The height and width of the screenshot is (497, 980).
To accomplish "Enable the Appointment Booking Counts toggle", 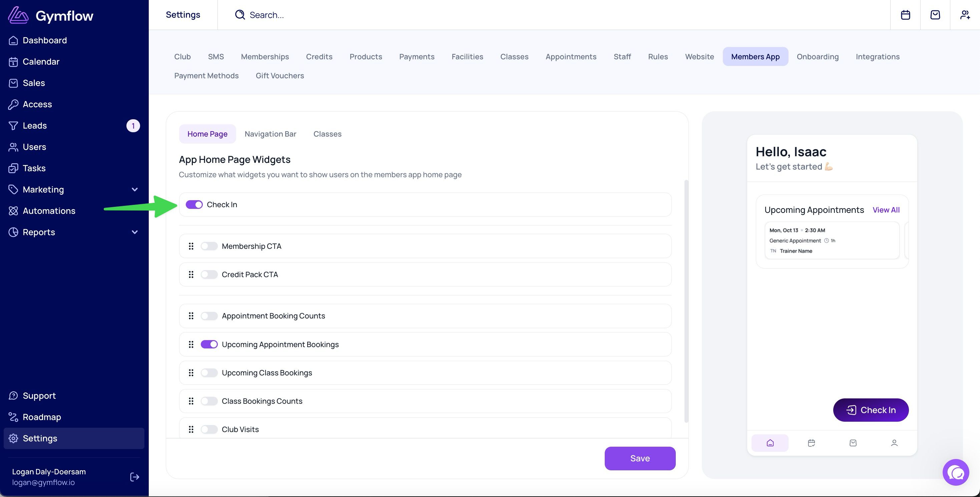I will pos(209,316).
